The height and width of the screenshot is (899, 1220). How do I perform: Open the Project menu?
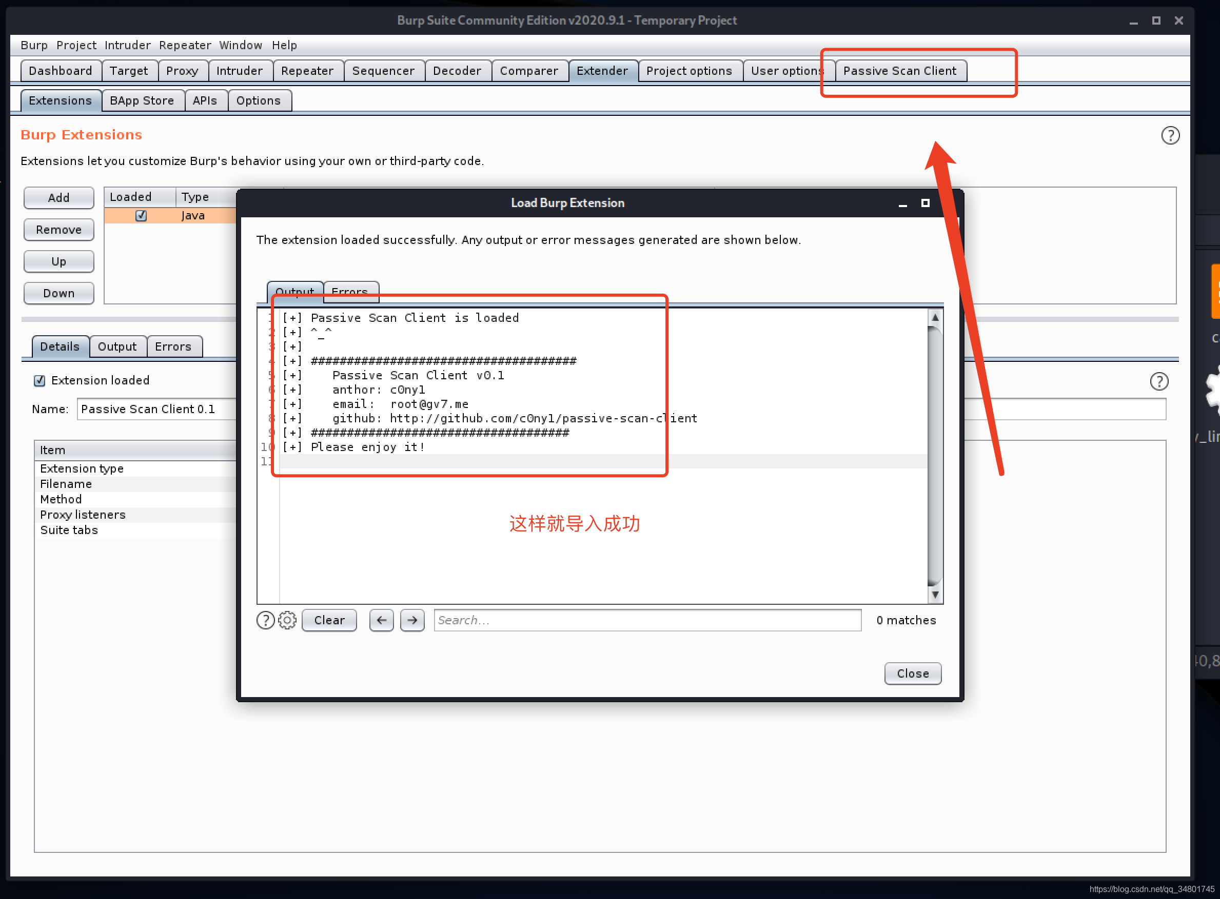[x=76, y=45]
